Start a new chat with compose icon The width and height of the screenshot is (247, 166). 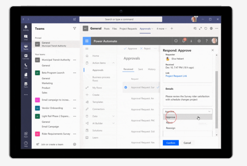click(75, 19)
